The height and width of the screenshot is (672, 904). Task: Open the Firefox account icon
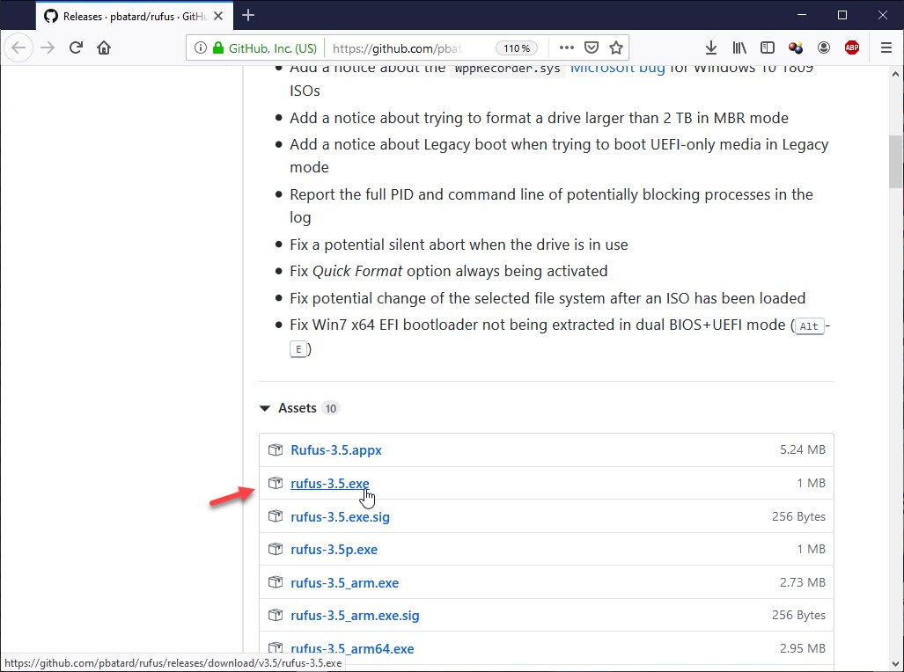[x=824, y=47]
